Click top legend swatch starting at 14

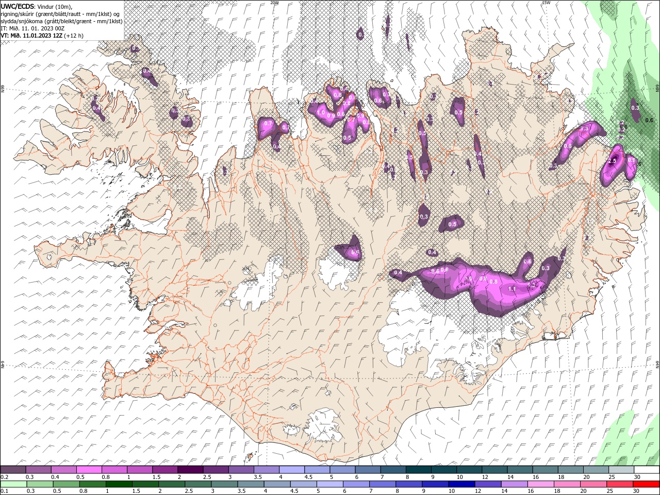[520, 470]
